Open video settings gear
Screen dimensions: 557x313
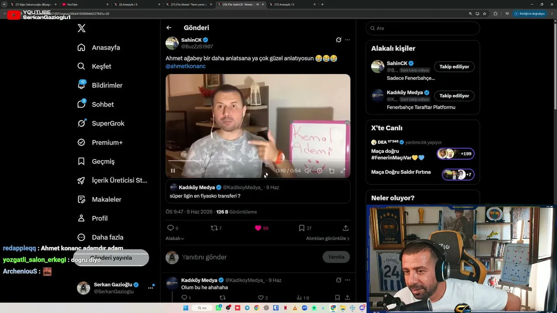point(319,171)
